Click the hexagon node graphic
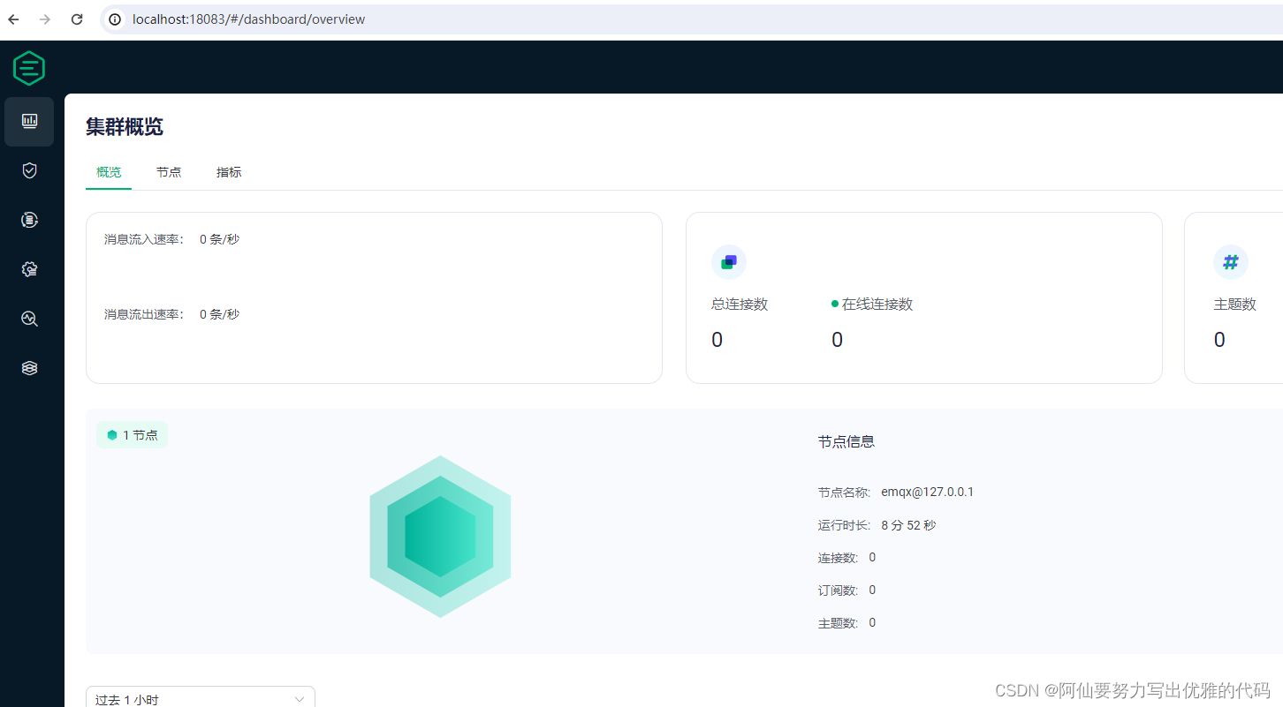This screenshot has width=1283, height=707. [x=440, y=535]
